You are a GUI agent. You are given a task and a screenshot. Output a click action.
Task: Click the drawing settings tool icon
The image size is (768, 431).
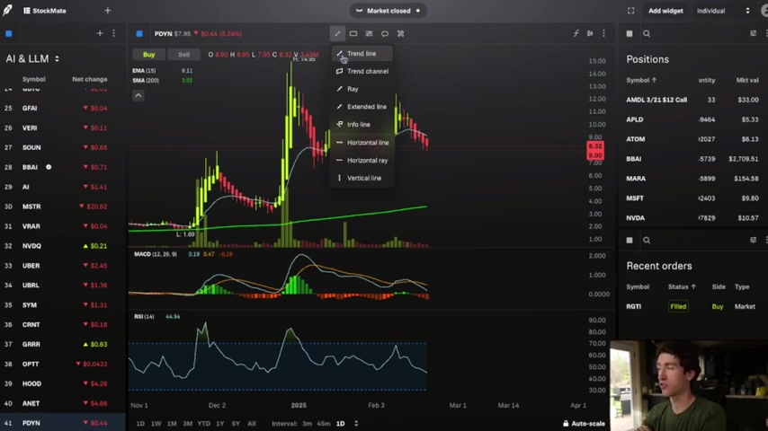401,34
